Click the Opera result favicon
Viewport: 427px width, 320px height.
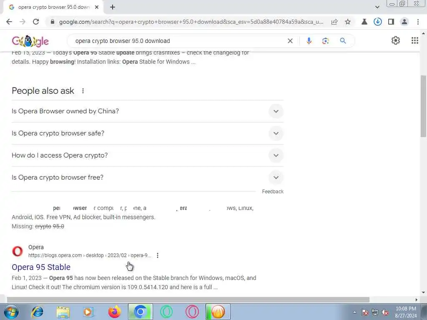coord(18,251)
